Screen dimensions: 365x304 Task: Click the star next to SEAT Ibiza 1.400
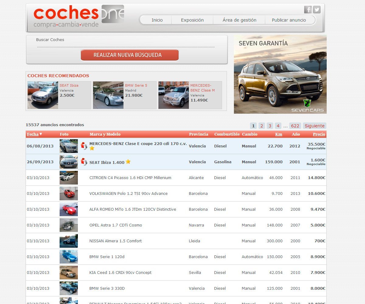[128, 162]
